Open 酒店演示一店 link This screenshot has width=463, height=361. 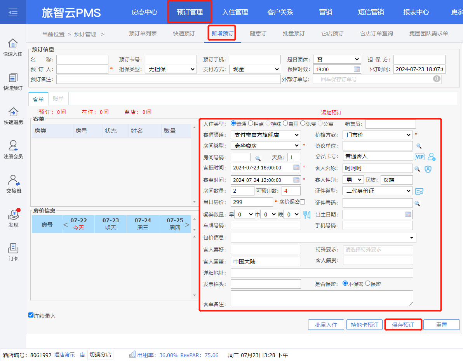coord(70,355)
